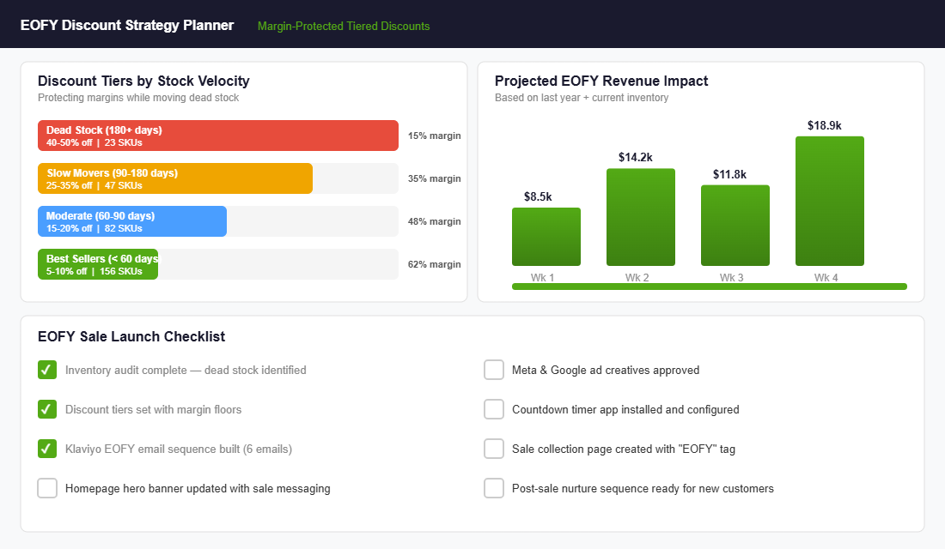Click the "Projected EOFY Revenue Impact" heading
945x549 pixels.
pos(601,81)
